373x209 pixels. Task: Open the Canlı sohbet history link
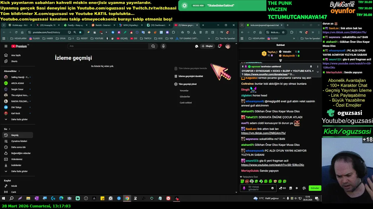(186, 102)
